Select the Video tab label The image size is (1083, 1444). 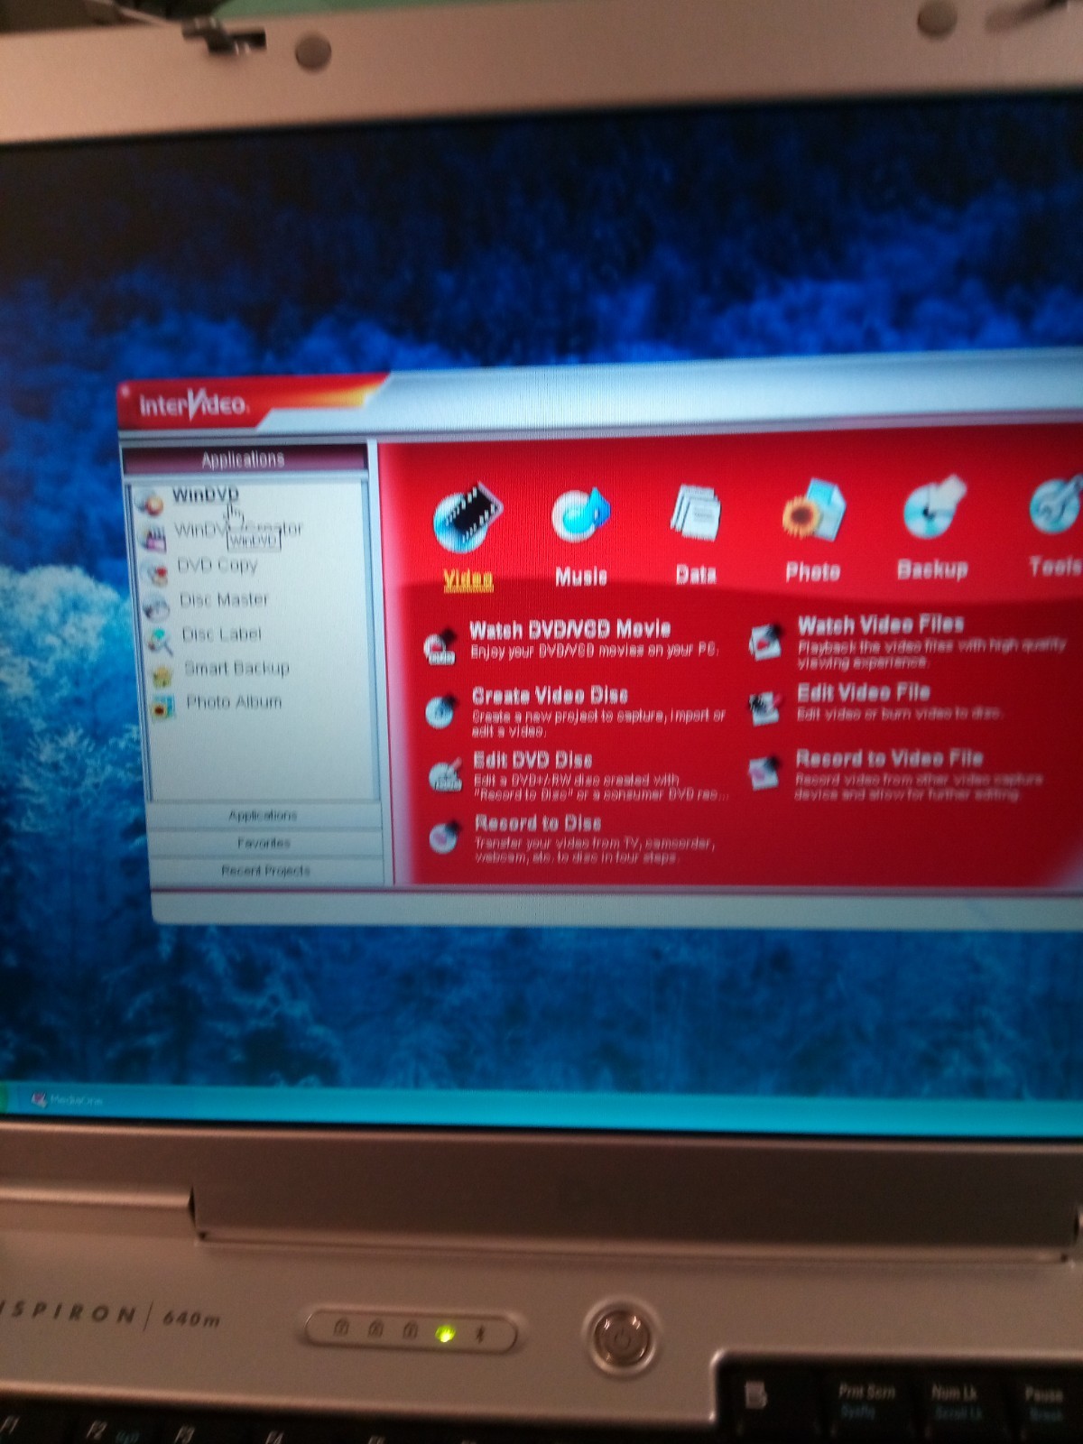coord(467,579)
